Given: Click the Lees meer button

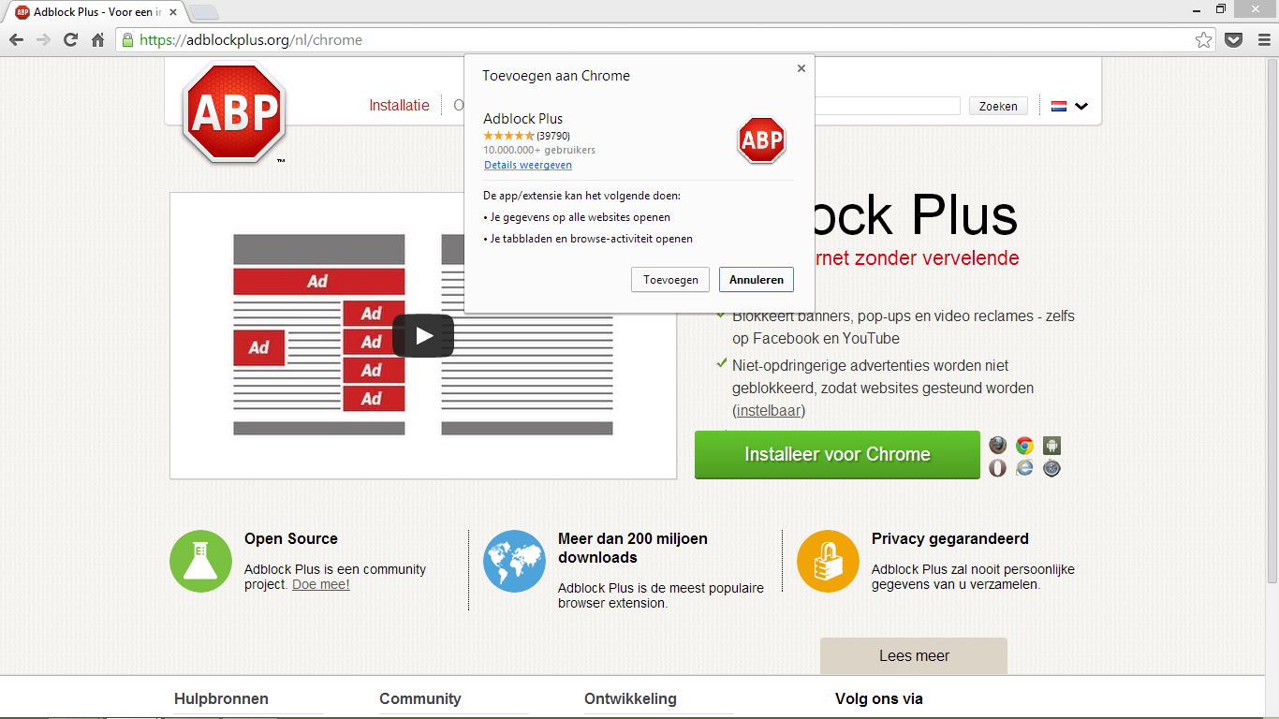Looking at the screenshot, I should 914,655.
